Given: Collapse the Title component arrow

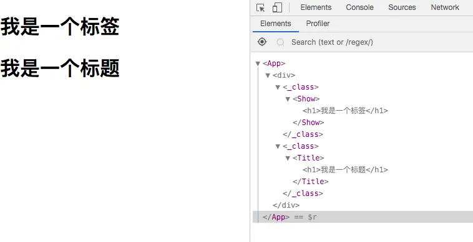Looking at the screenshot, I should point(288,158).
